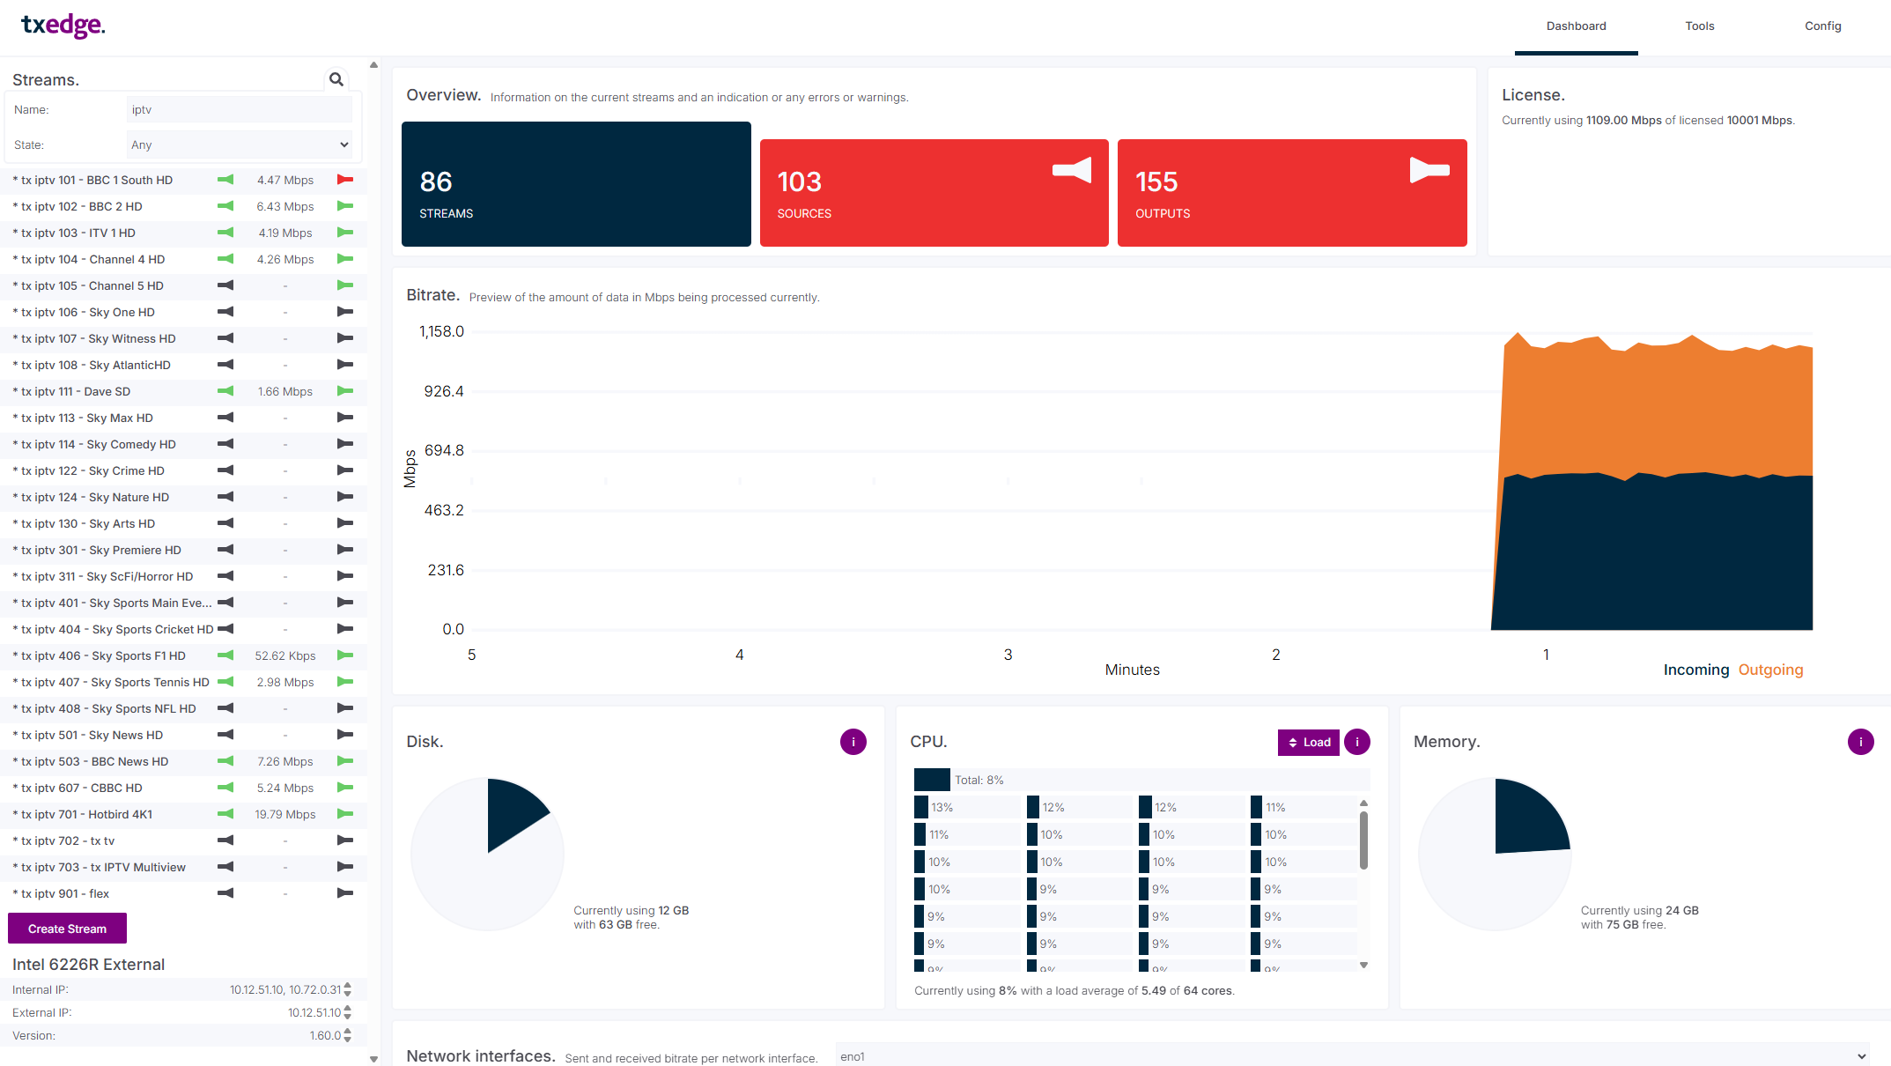Click source icon for iptv 406 Sky Sports F1 HD

[x=225, y=655]
